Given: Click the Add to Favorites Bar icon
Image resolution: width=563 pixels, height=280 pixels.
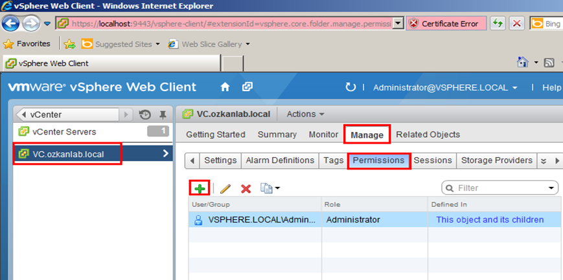Looking at the screenshot, I should pos(70,44).
